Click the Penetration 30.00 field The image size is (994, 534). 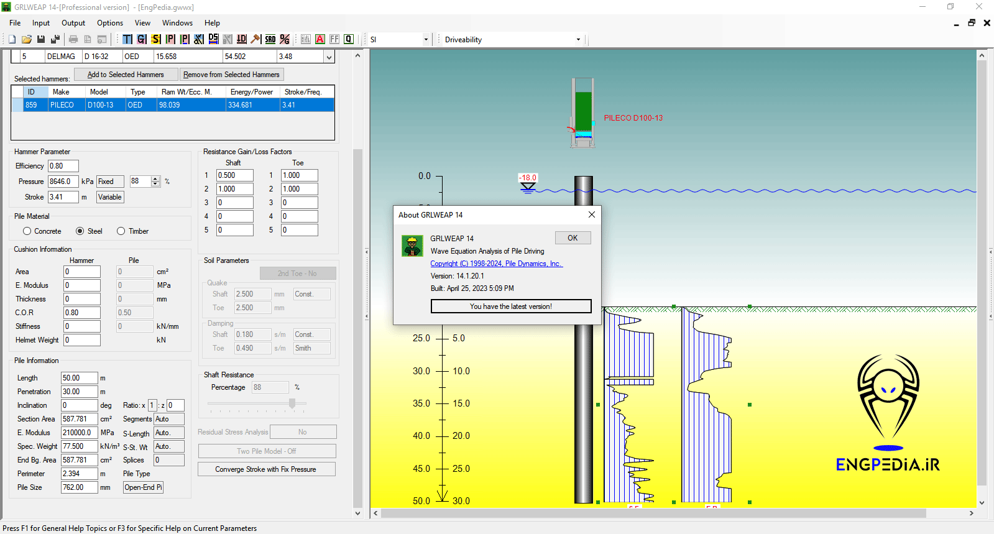(x=79, y=392)
